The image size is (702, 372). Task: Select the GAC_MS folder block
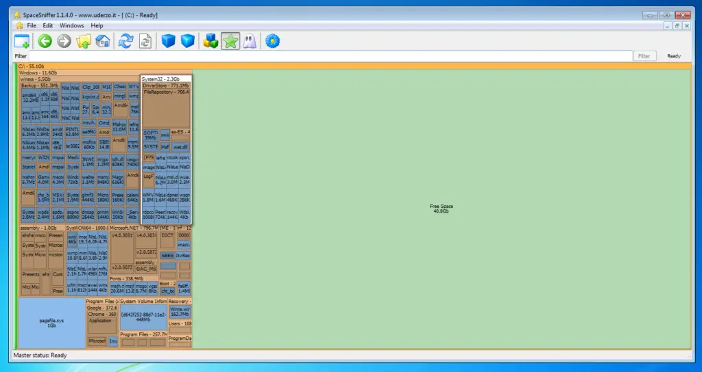click(146, 269)
